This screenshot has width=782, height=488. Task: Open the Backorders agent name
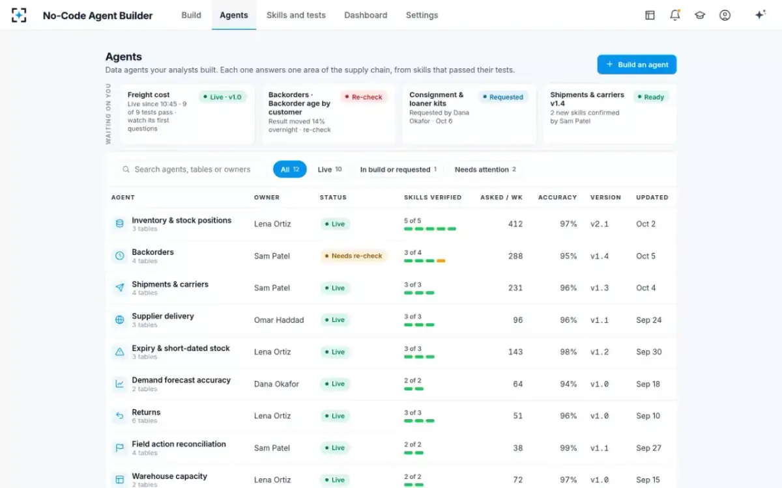pyautogui.click(x=152, y=252)
